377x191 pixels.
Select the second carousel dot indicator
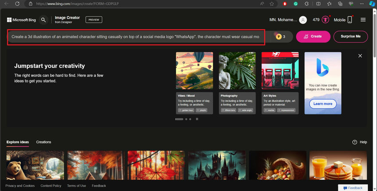(186, 119)
